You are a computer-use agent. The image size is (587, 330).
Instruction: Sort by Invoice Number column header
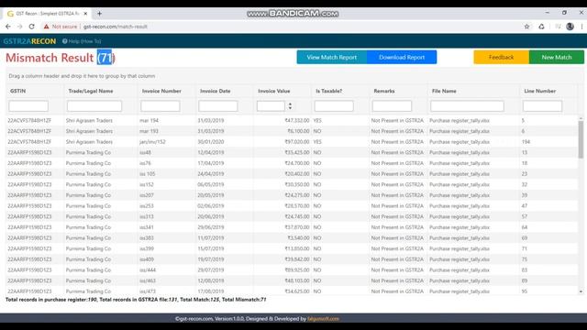161,91
